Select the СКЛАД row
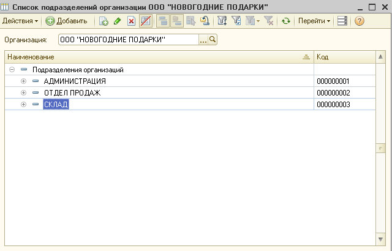 pyautogui.click(x=190, y=104)
